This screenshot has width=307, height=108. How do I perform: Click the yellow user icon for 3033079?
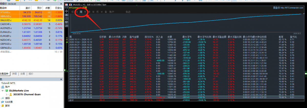tap(11, 94)
